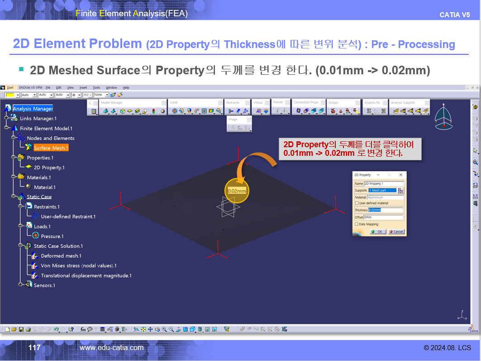Collapse the Static Case tree node
Screen dimensions: 481x361
14,197
